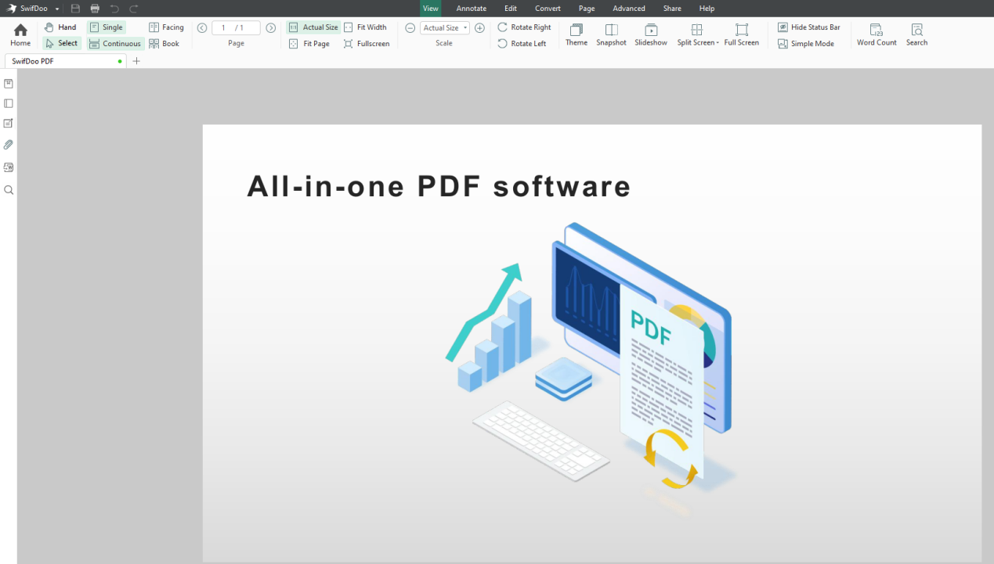Open the Thumbnails sidebar panel
The width and height of the screenshot is (994, 564).
pos(9,103)
